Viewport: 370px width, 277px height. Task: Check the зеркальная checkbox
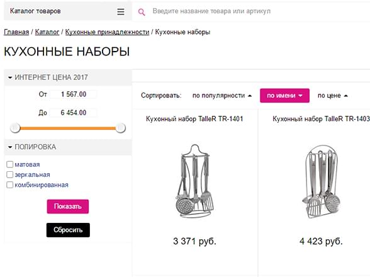[10, 175]
